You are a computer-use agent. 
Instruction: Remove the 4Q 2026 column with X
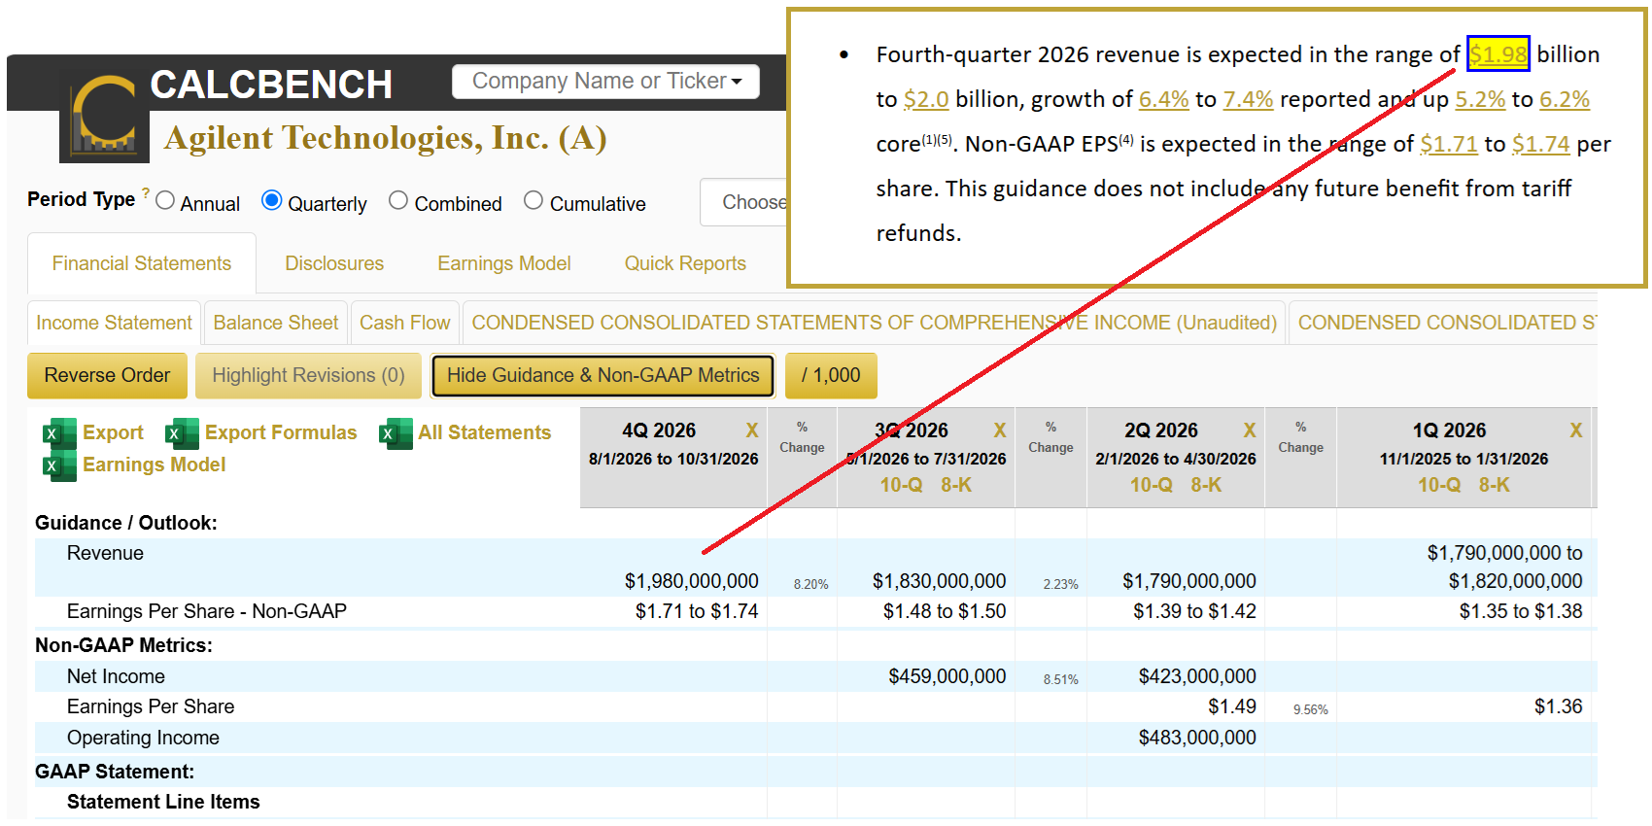coord(752,430)
